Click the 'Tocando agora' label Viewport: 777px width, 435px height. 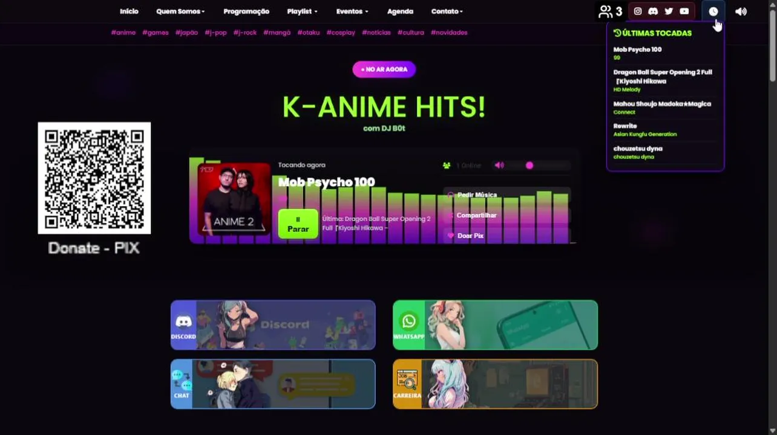(302, 165)
